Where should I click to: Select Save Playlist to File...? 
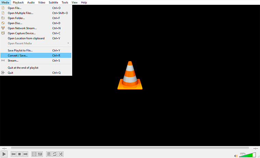point(36,50)
